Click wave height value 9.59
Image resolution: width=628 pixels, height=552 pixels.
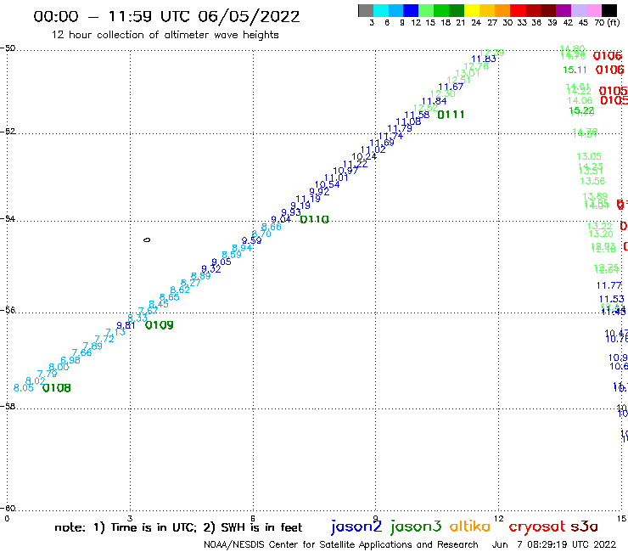click(x=251, y=240)
